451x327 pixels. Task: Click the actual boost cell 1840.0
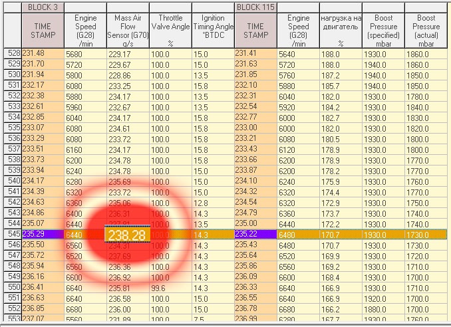tap(426, 107)
